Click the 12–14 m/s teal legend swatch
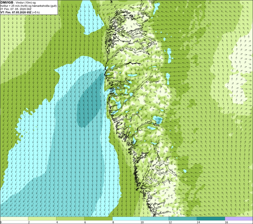Image resolution: width=253 pixels, height=224 pixels. click(183, 219)
